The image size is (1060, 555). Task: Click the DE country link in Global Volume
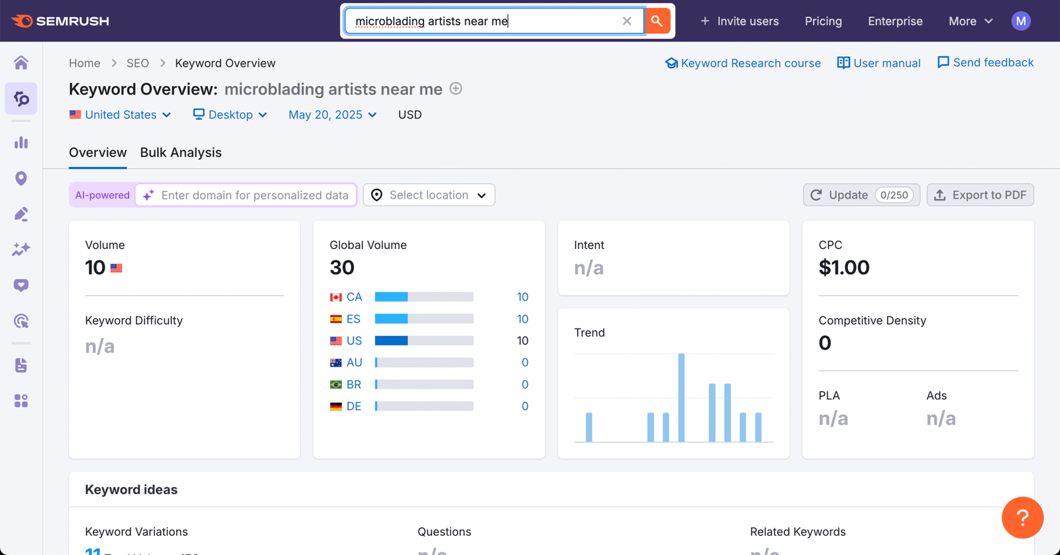click(354, 406)
